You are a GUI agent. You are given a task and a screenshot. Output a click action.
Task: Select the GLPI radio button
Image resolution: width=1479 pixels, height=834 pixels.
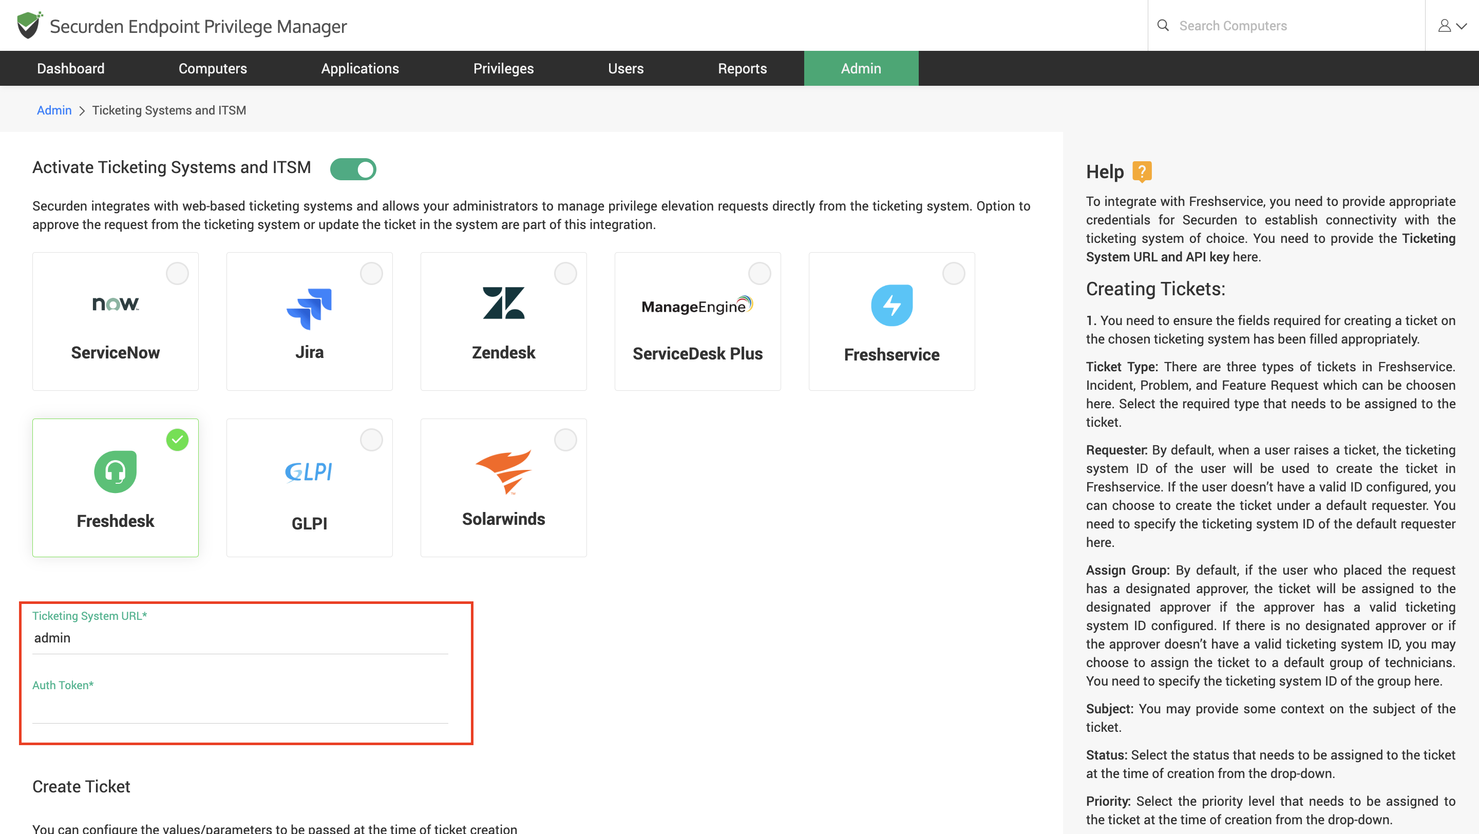pos(371,440)
